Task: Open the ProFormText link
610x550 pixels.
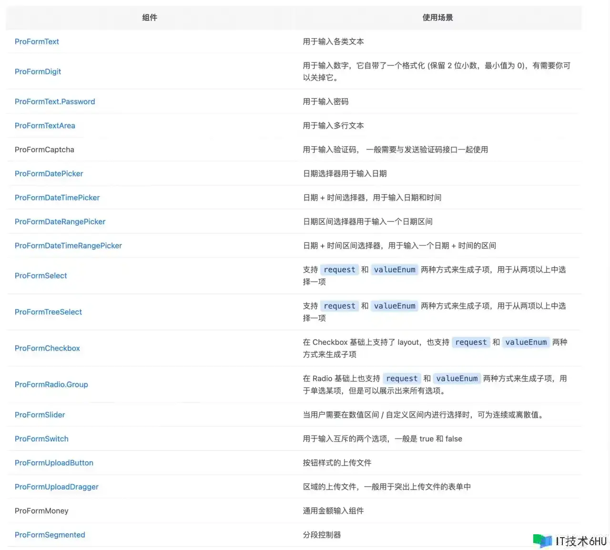Action: coord(37,41)
